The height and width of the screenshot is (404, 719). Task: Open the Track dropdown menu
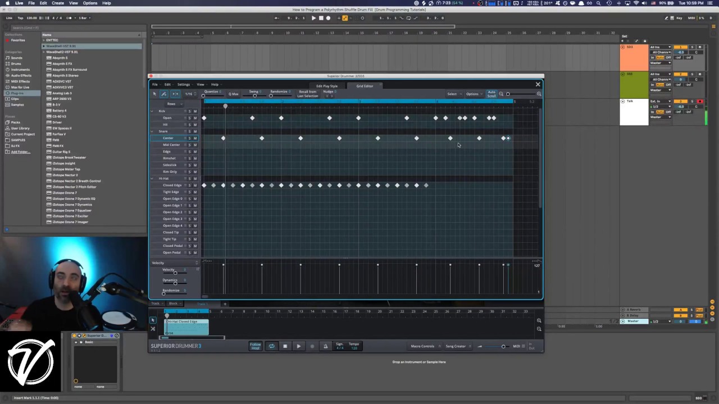click(x=157, y=304)
